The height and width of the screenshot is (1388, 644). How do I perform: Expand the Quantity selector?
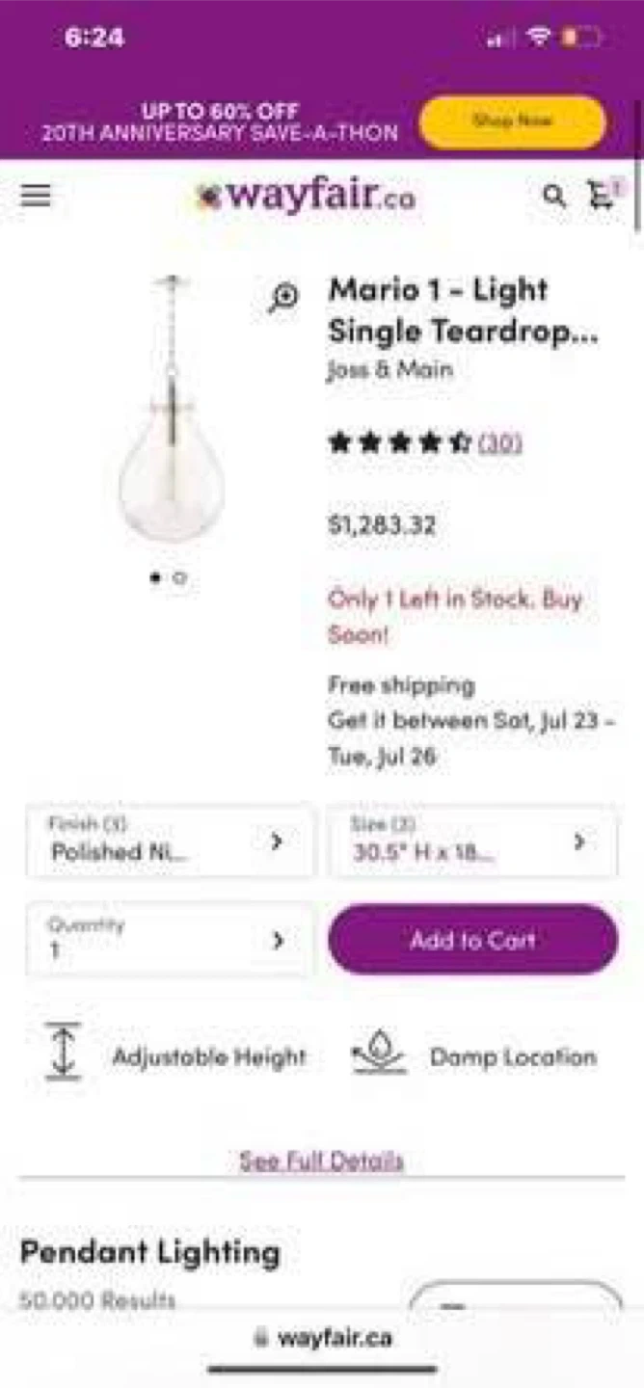click(x=170, y=940)
